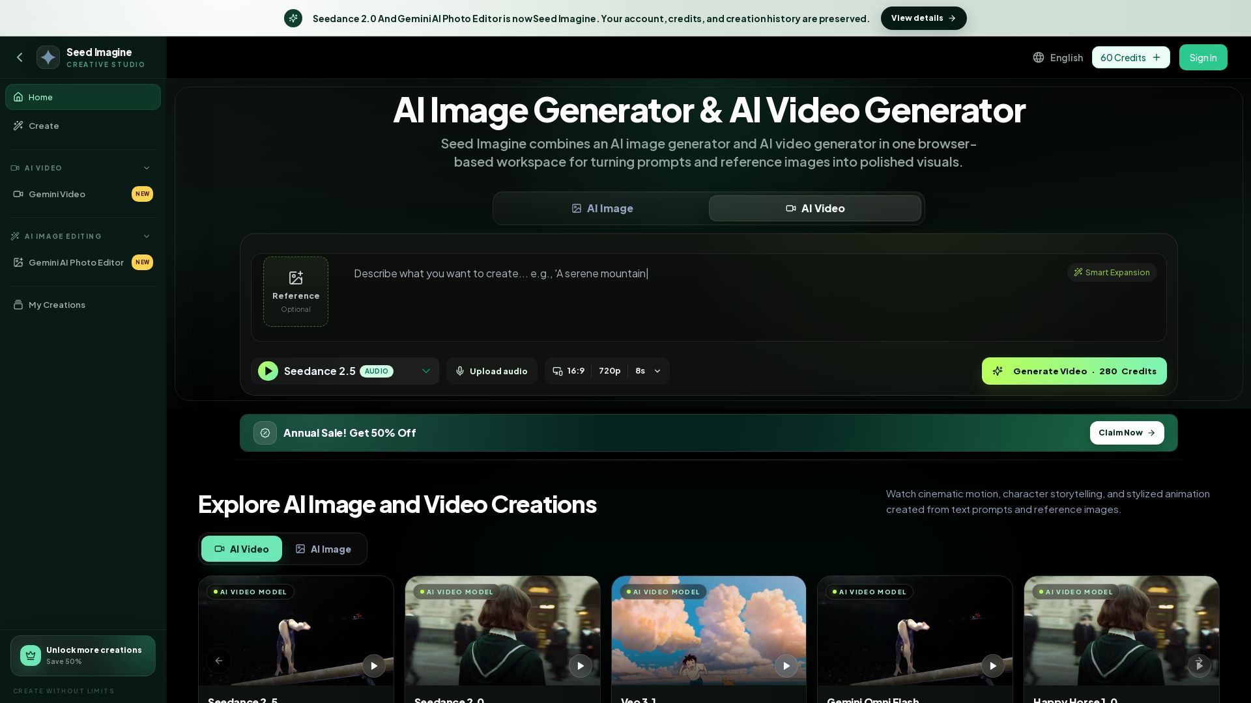Image resolution: width=1251 pixels, height=703 pixels.
Task: Click the 60 Credits button
Action: [1130, 57]
